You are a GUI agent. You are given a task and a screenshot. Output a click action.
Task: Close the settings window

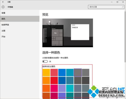[123, 2]
